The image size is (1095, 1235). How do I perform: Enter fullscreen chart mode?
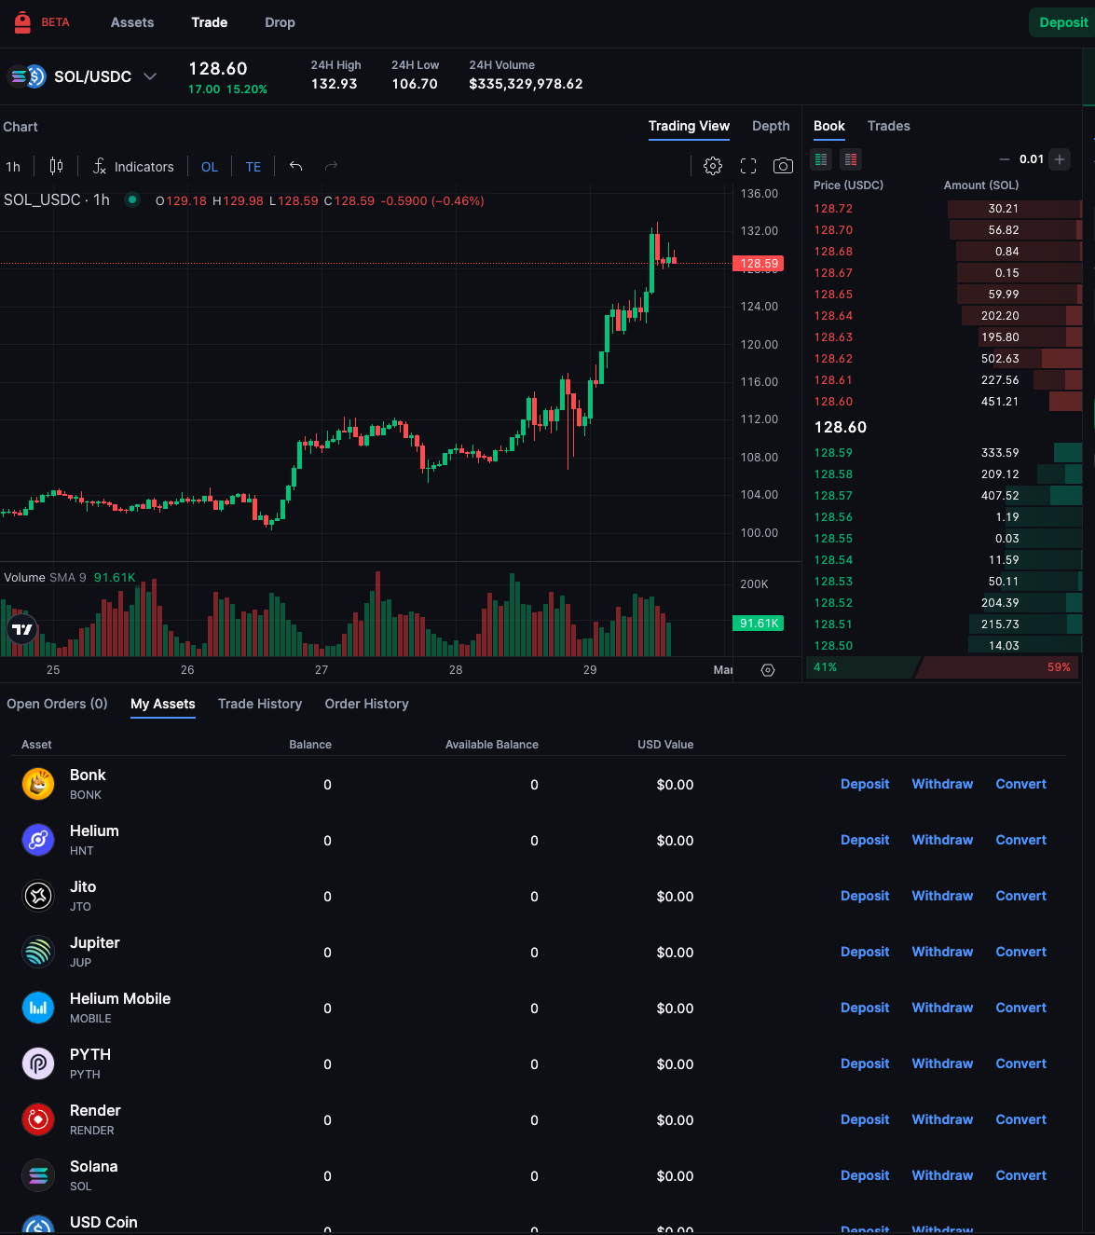click(748, 166)
